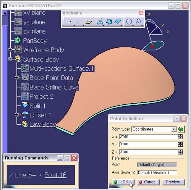Click the X coordinate stepper arrows

[180, 137]
